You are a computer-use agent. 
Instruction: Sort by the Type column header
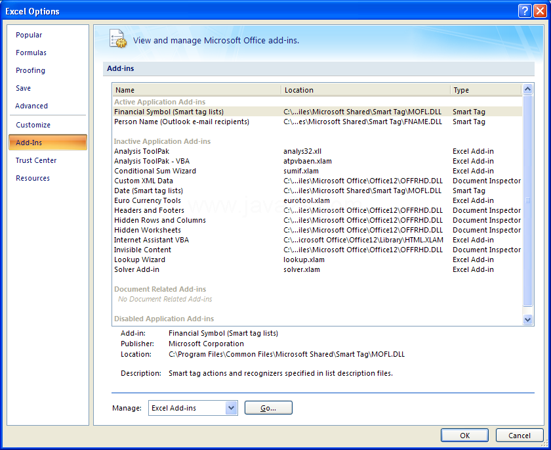coord(486,90)
